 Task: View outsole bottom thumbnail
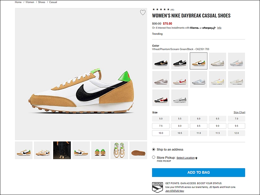click(138, 150)
